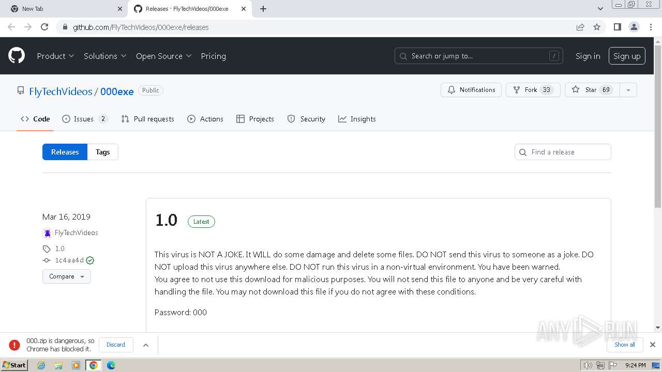Click the red danger warning icon
This screenshot has width=662, height=372.
point(14,345)
